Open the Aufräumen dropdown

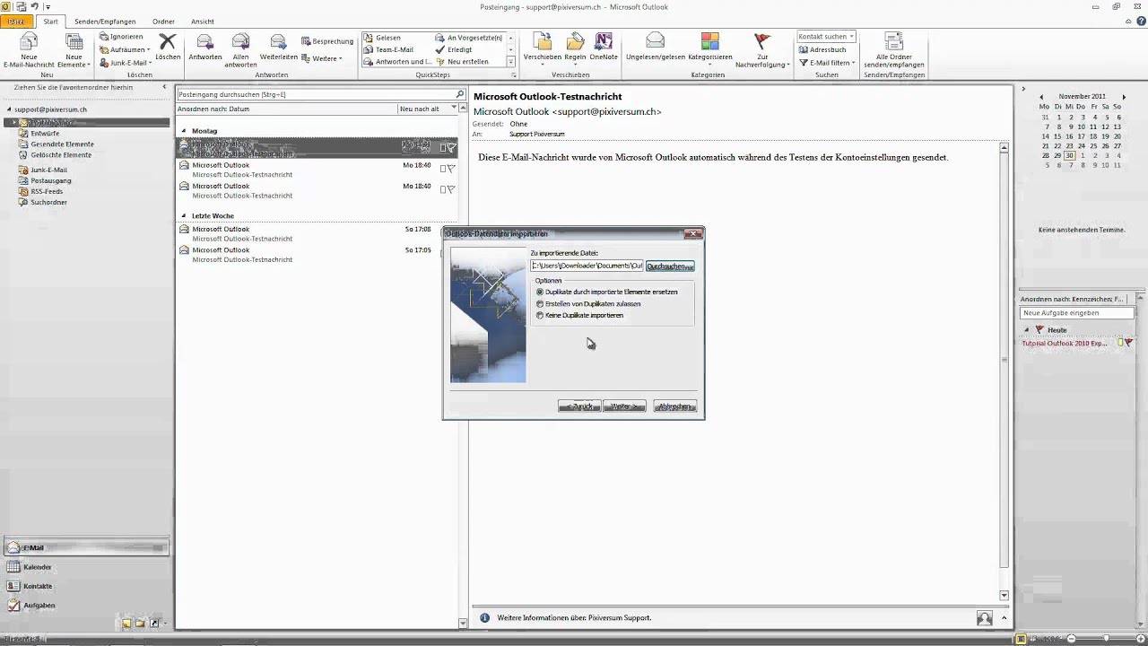click(x=125, y=49)
